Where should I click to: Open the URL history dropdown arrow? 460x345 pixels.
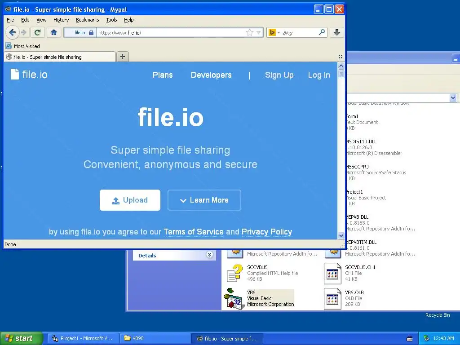tap(258, 32)
